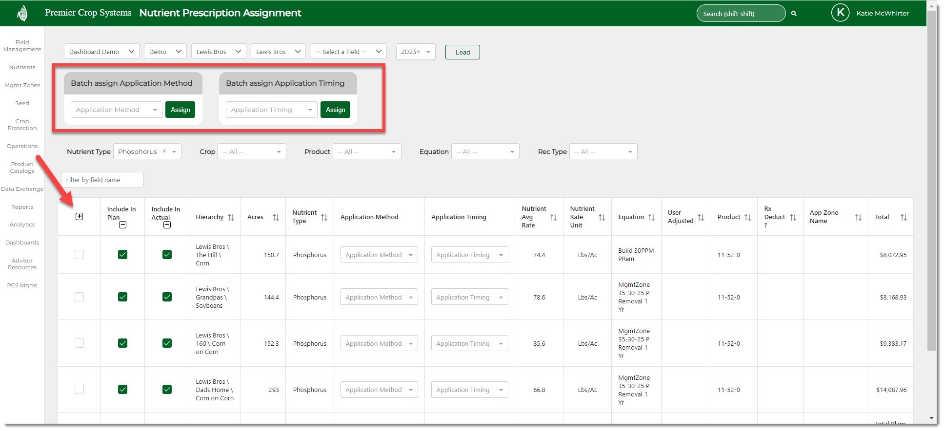The height and width of the screenshot is (431, 944).
Task: Click minus icon under Include In Actual
Action: click(x=167, y=225)
